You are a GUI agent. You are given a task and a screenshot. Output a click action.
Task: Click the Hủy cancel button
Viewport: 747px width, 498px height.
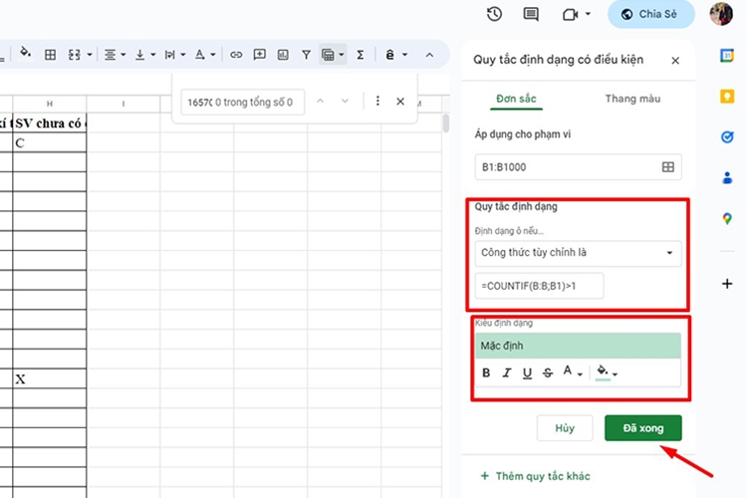[565, 428]
